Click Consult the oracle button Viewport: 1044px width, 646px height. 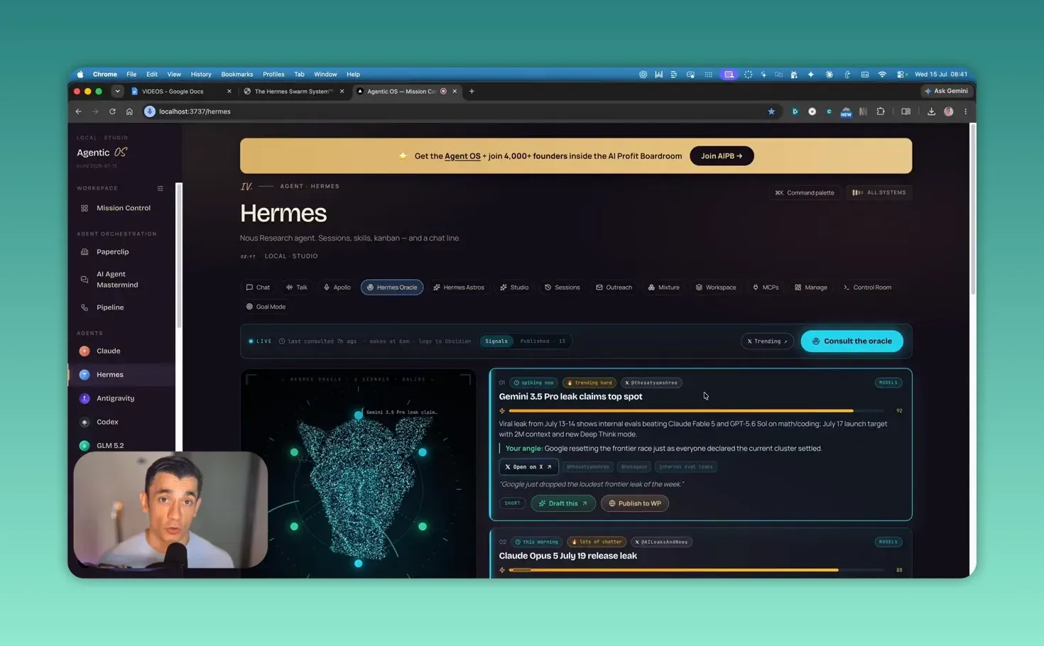tap(852, 341)
